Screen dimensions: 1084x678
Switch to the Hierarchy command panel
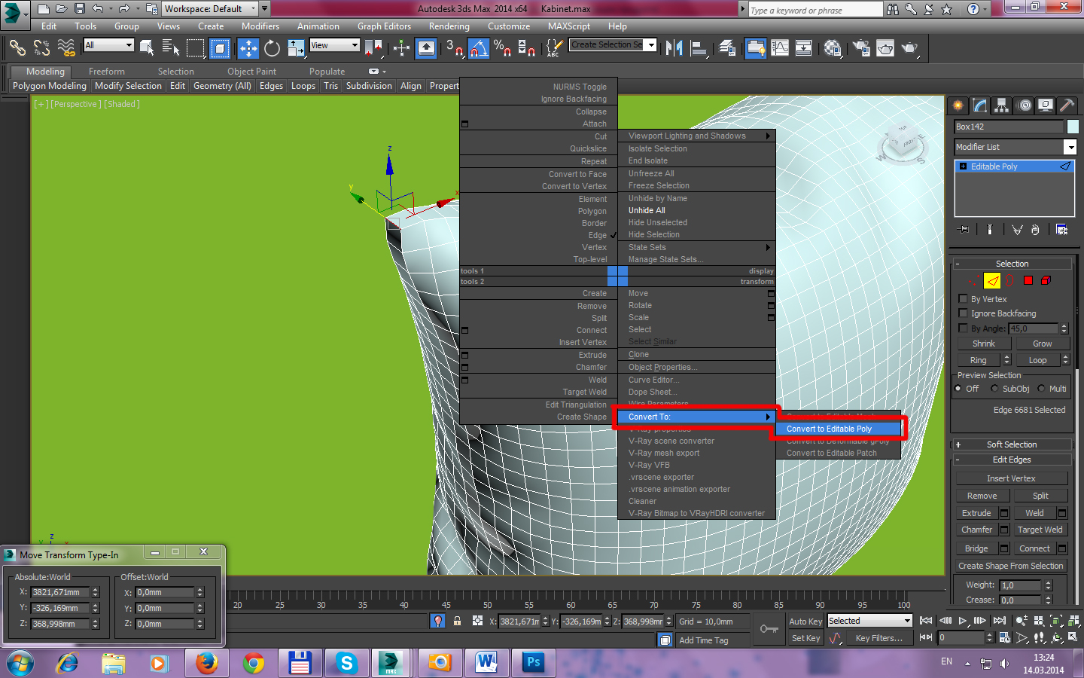1001,105
